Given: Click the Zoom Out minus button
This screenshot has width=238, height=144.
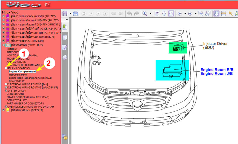Looking at the screenshot, I should pyautogui.click(x=180, y=14).
